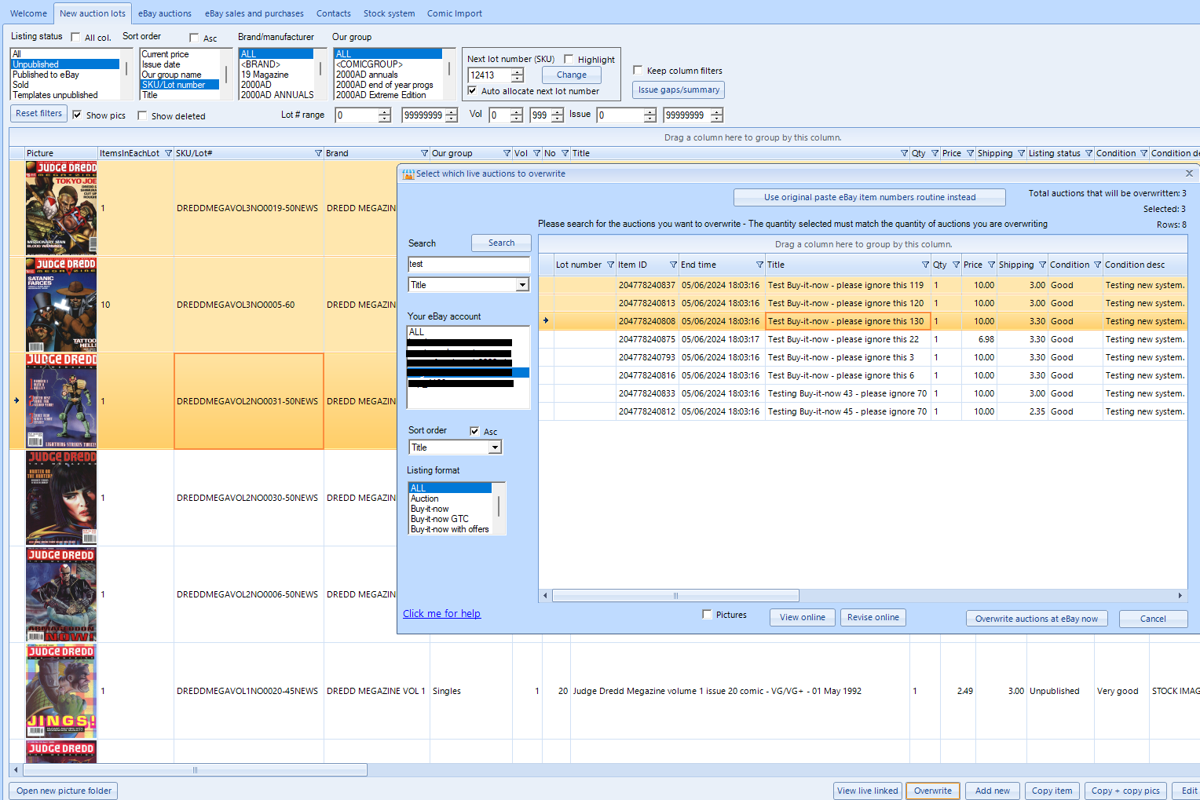The image size is (1200, 800).
Task: Enable the top Asc sort checkbox
Action: click(194, 38)
